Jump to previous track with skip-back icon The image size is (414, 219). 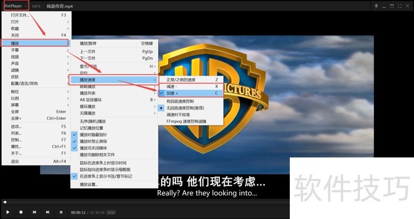[34, 212]
